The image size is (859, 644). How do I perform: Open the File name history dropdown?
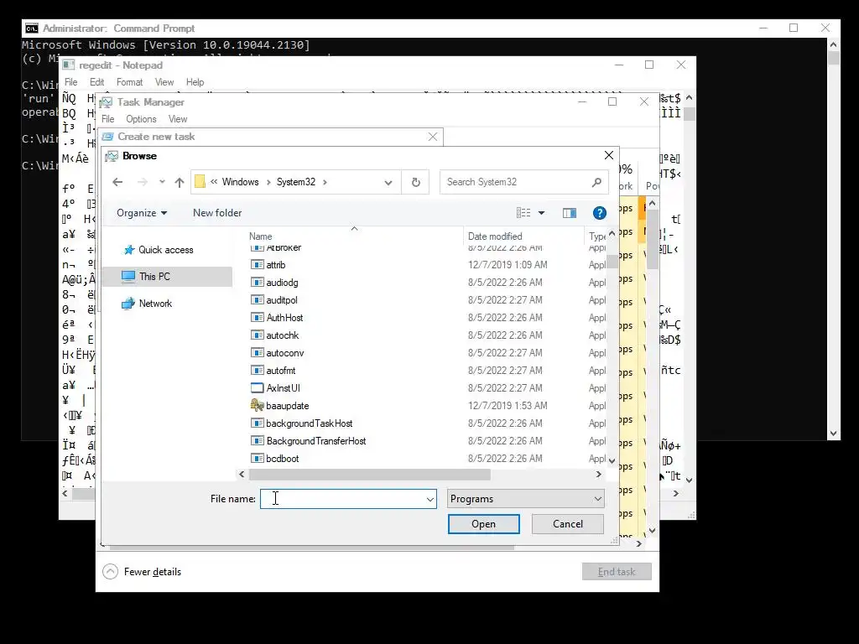point(430,499)
